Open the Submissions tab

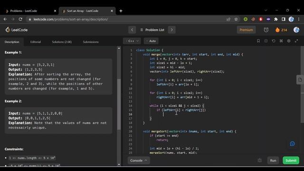tap(91, 42)
